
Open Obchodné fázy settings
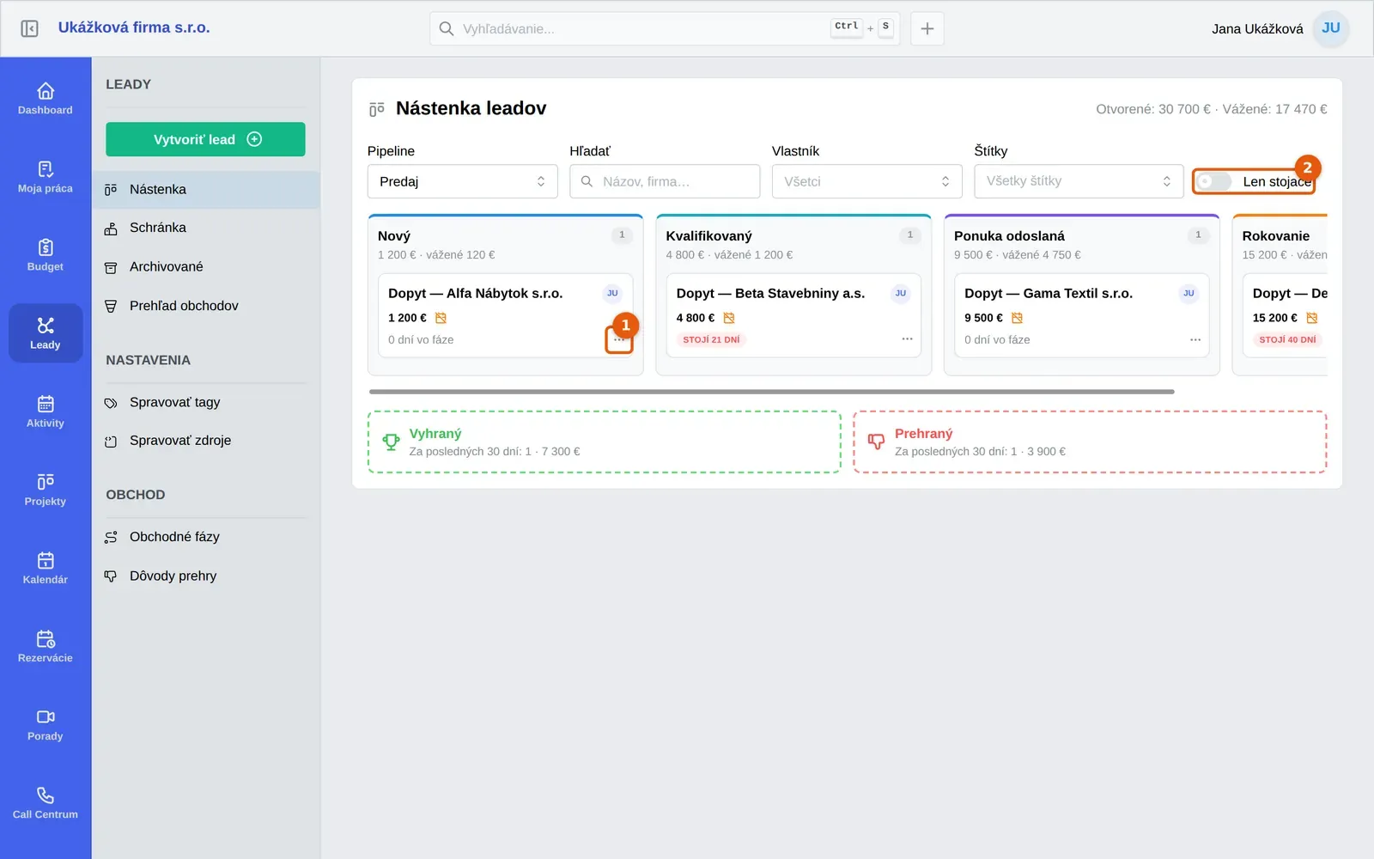(x=206, y=537)
